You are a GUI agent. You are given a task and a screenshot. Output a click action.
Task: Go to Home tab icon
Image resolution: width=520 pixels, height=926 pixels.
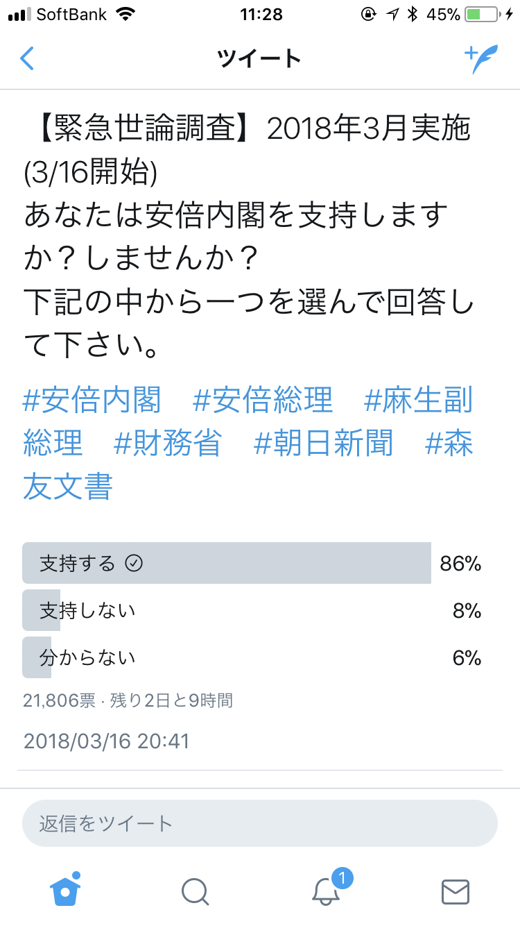(x=65, y=889)
